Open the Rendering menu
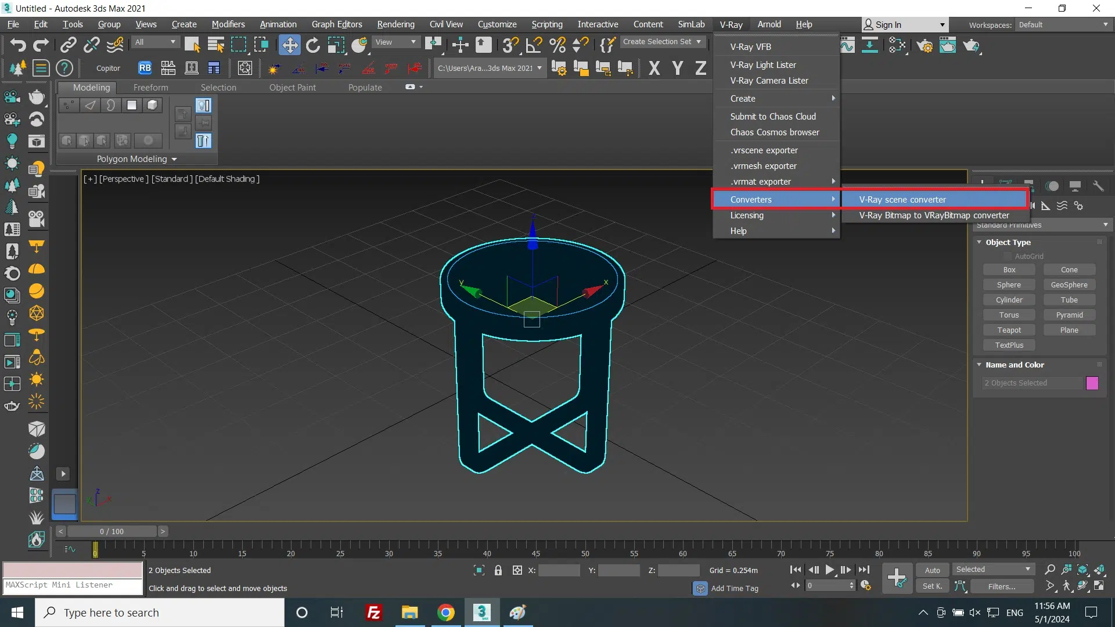The height and width of the screenshot is (627, 1115). (395, 24)
